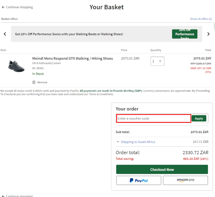This screenshot has height=197, width=215.
Task: Click the RRP 2280.17 ZAR strikethrough text
Action: (201, 63)
